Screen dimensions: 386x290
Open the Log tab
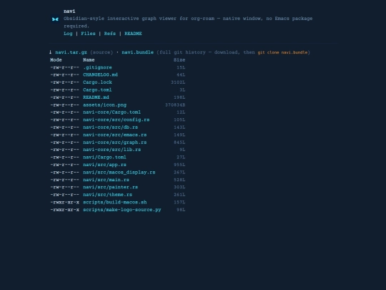click(68, 34)
